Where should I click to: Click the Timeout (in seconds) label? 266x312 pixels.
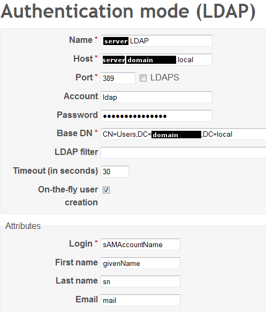pos(56,171)
